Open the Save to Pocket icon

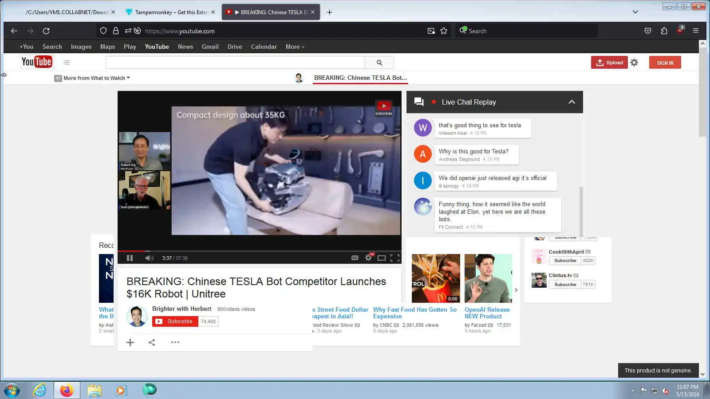click(648, 31)
